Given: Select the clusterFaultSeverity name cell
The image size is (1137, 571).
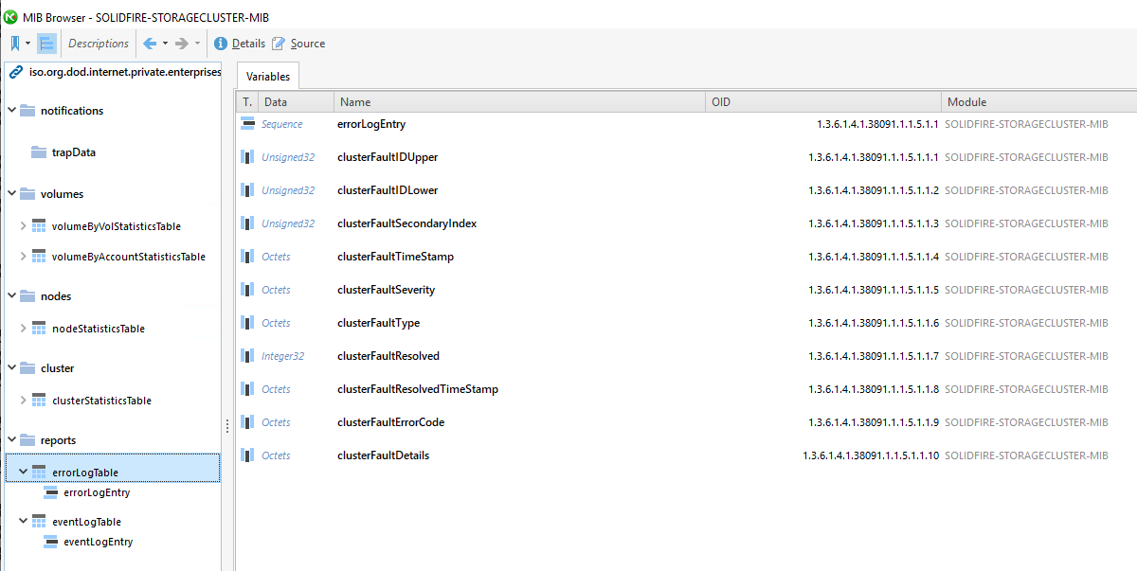Looking at the screenshot, I should (386, 290).
